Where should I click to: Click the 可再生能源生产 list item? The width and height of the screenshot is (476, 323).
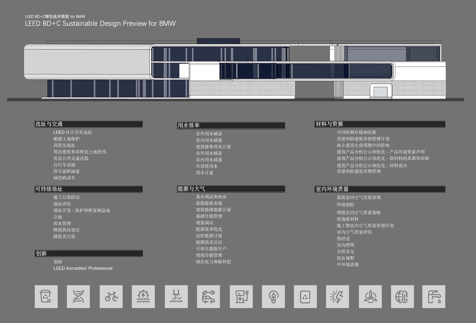tap(211, 249)
